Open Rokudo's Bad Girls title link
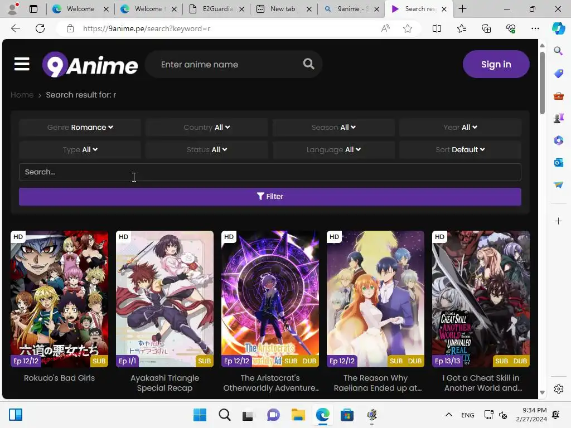Screen dimensions: 571x428 pos(59,378)
